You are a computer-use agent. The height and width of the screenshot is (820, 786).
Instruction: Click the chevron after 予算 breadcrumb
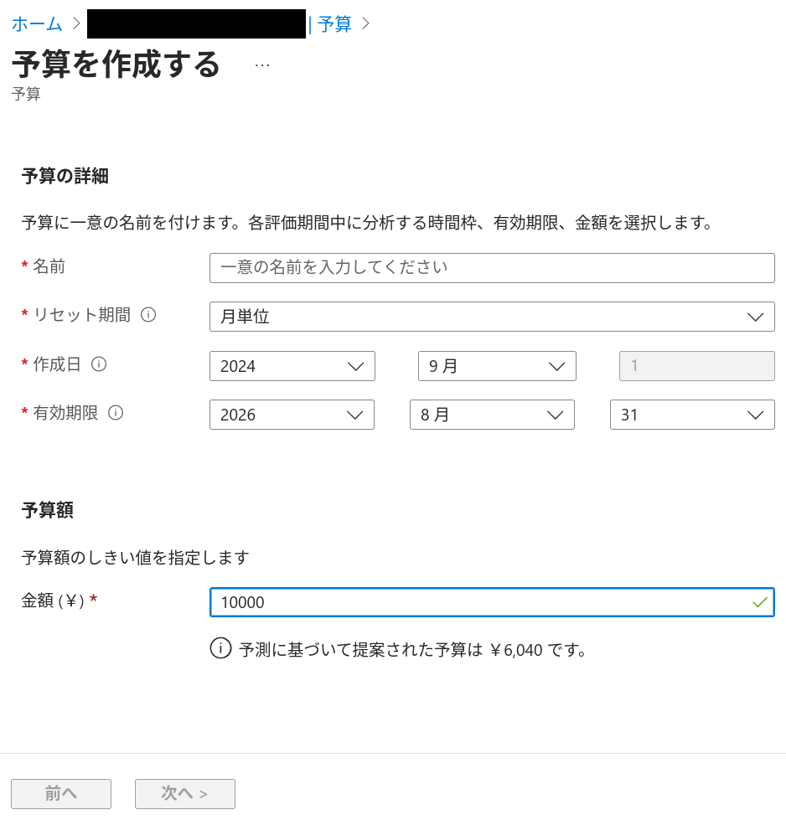click(x=366, y=23)
